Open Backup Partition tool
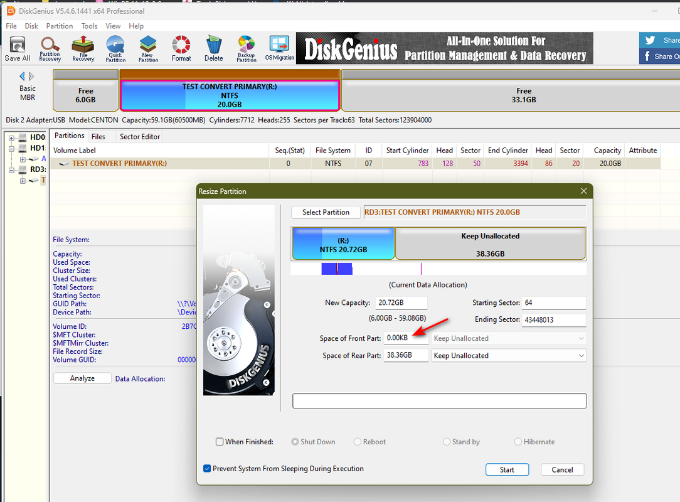The width and height of the screenshot is (680, 502). [x=247, y=48]
